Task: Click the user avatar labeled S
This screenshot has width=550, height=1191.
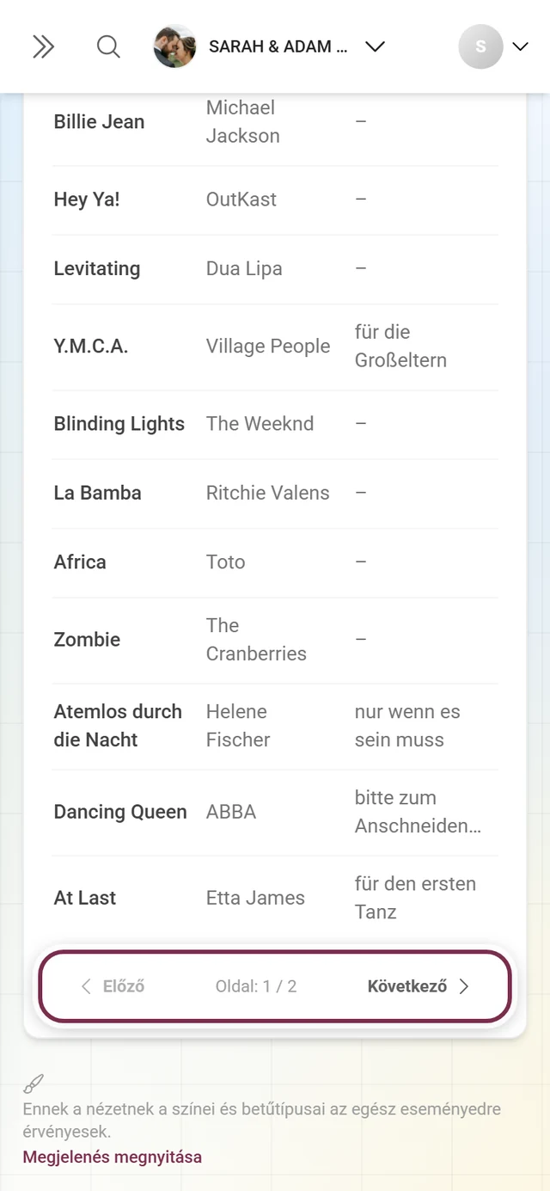Action: [x=480, y=46]
